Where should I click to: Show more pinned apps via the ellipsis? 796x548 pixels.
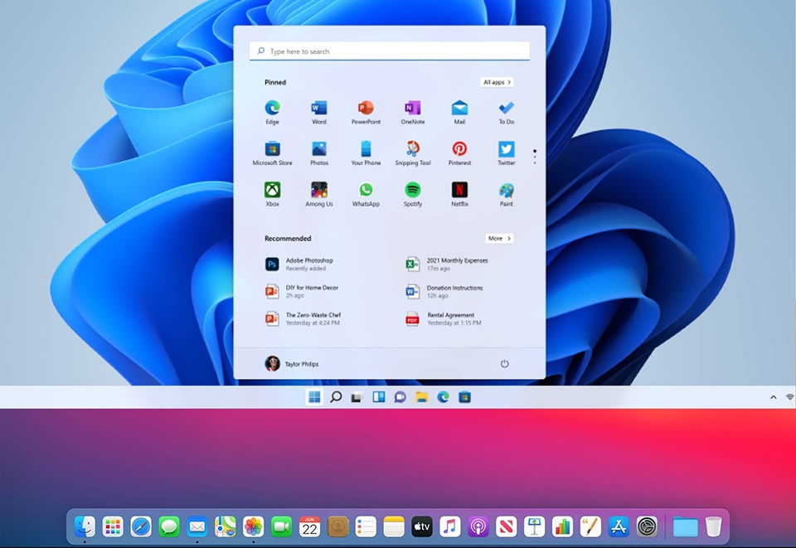coord(534,157)
